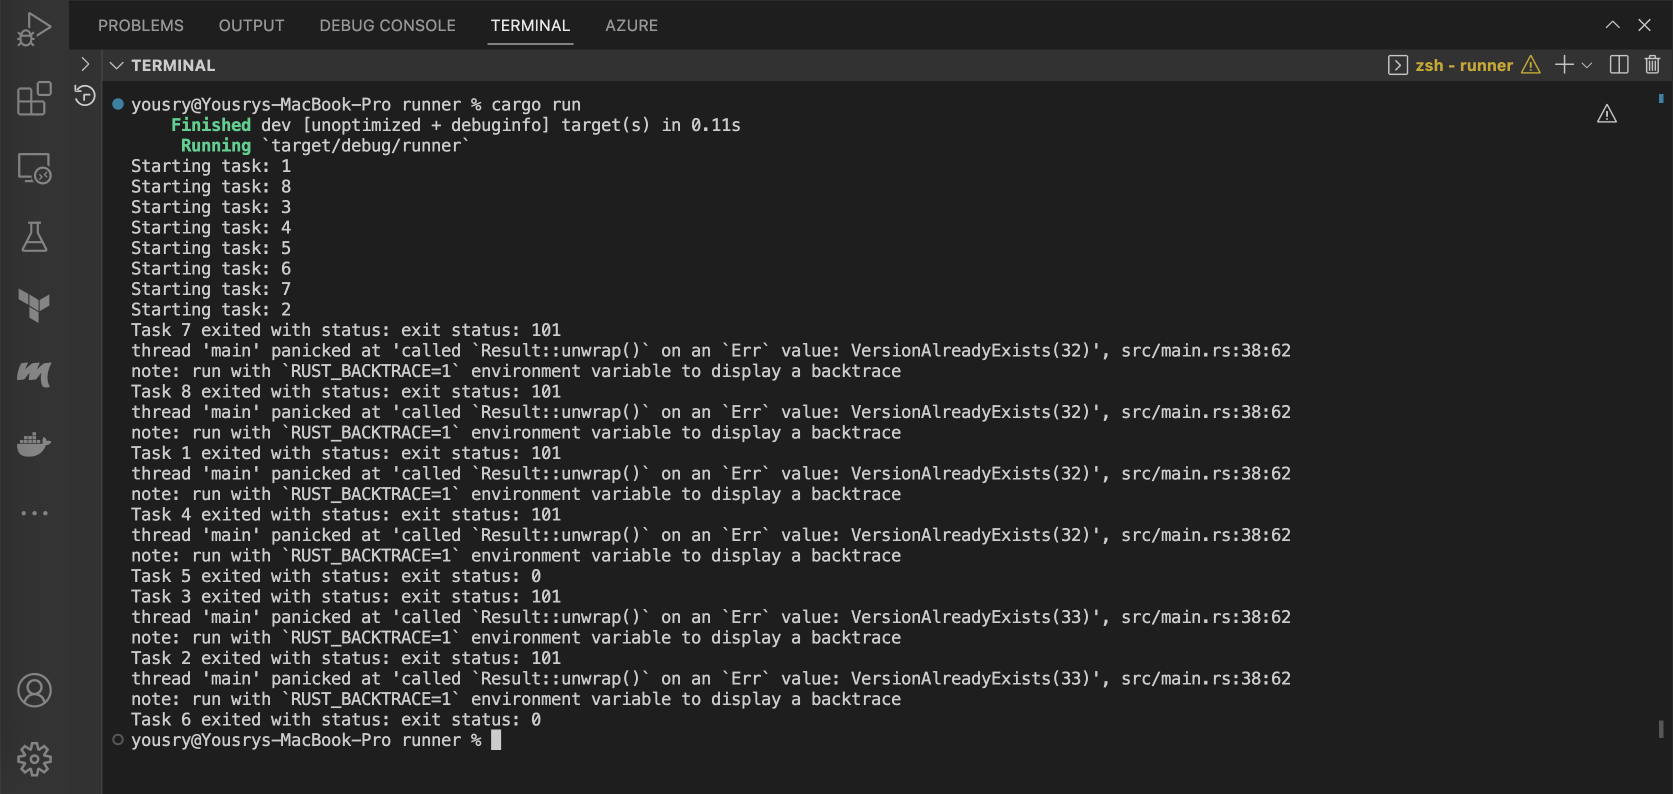Open the Testing flask view
Screen dimensions: 1673x794
[34, 237]
